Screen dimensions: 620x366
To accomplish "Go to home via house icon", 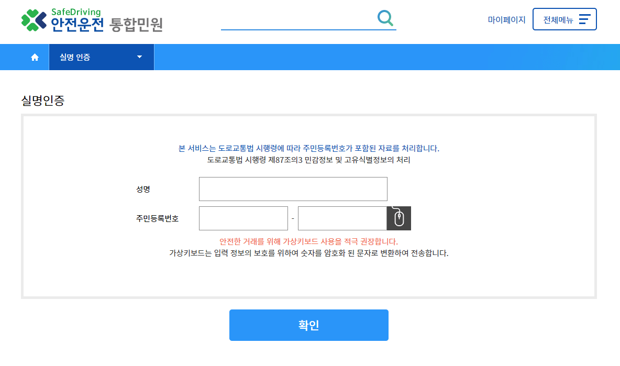I will tap(35, 57).
